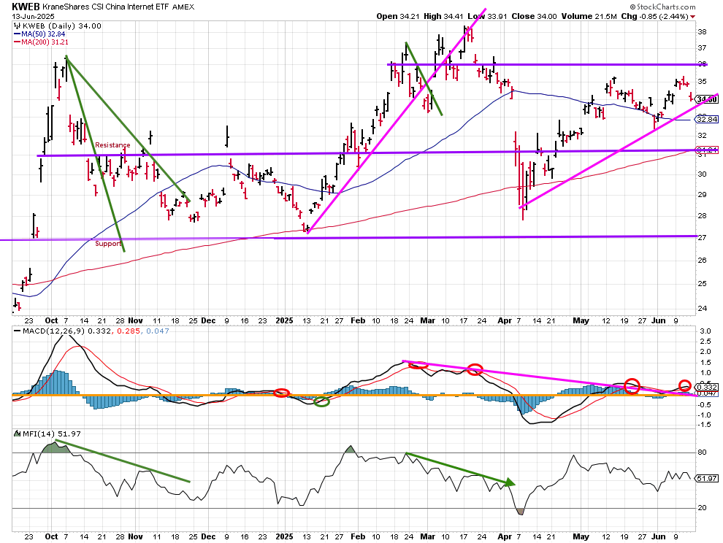Viewport: 723px width, 543px height.
Task: Click the MFI(14) legend area icon
Action: pyautogui.click(x=17, y=434)
